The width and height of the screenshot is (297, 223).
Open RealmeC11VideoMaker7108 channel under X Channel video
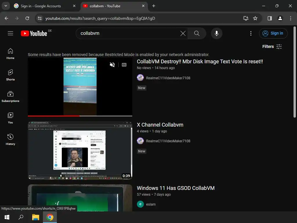(168, 141)
